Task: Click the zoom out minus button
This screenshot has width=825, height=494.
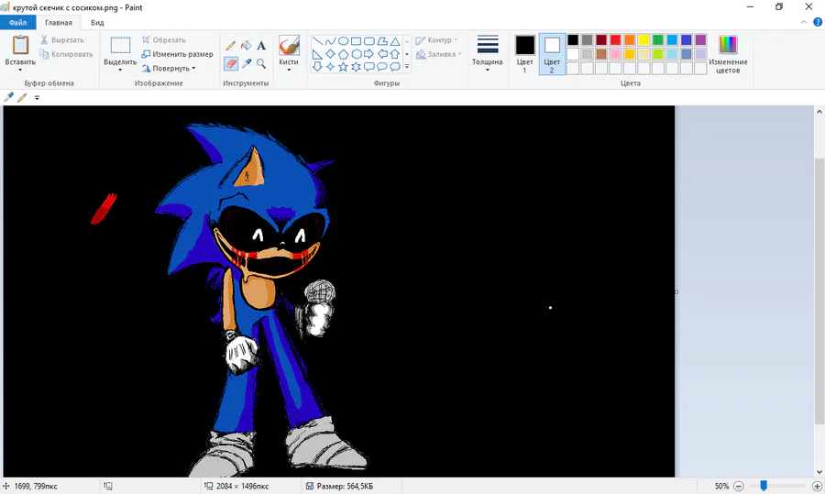Action: click(739, 486)
